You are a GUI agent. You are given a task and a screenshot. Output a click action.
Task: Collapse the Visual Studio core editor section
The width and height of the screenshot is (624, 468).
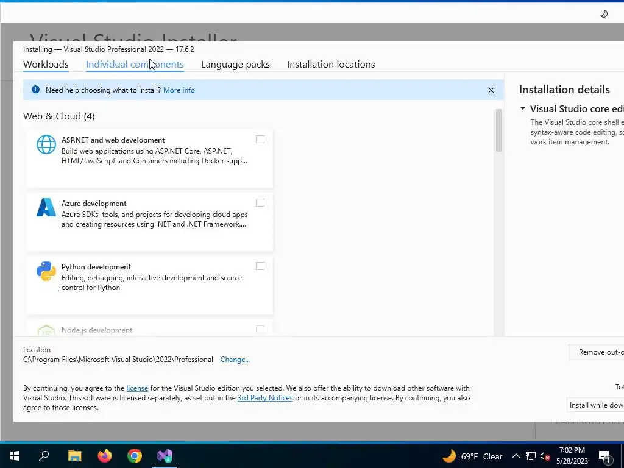[523, 108]
